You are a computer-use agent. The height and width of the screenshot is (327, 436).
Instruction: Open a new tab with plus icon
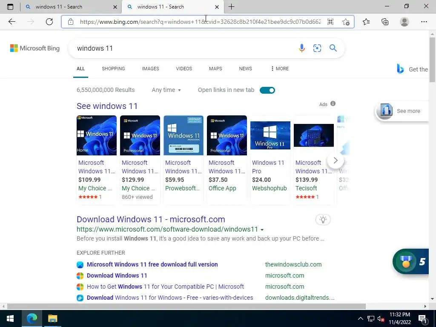tap(231, 7)
